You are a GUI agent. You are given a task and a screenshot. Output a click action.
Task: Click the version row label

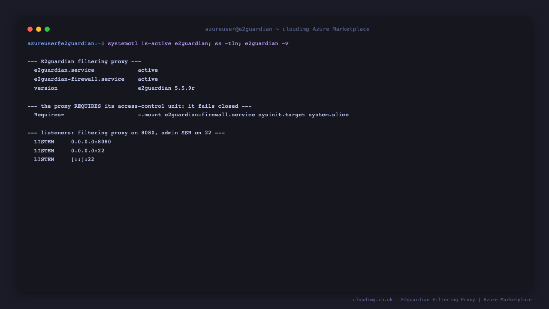tap(46, 88)
